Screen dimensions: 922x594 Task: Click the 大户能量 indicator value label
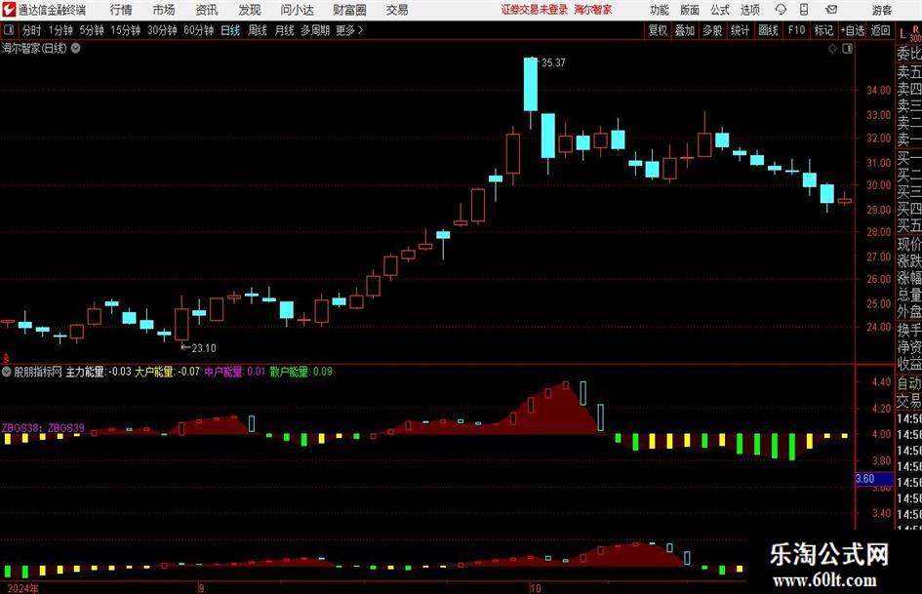(168, 372)
